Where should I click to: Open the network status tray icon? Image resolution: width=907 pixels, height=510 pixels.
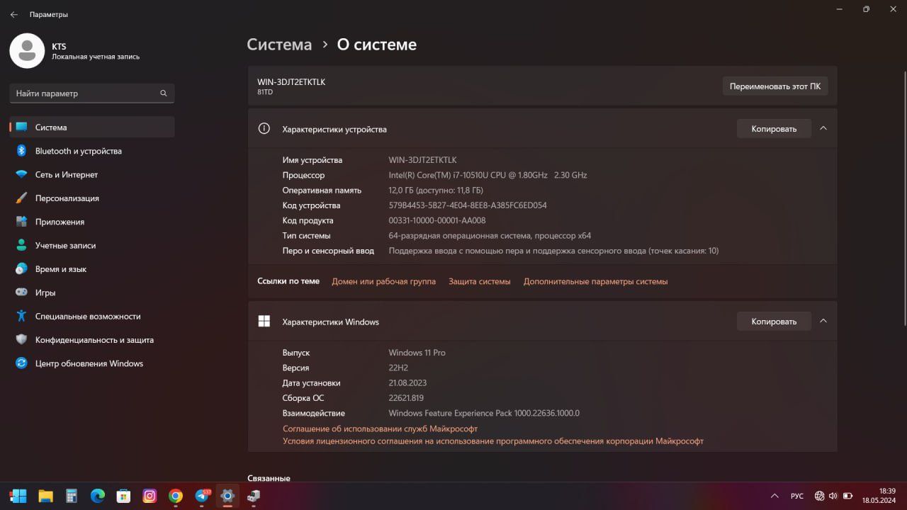[820, 496]
